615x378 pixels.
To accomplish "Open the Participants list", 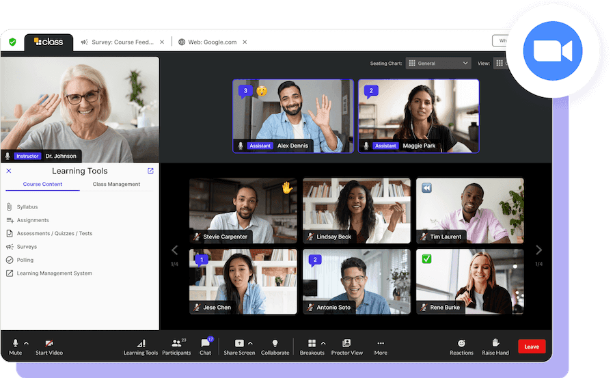I will [x=176, y=347].
